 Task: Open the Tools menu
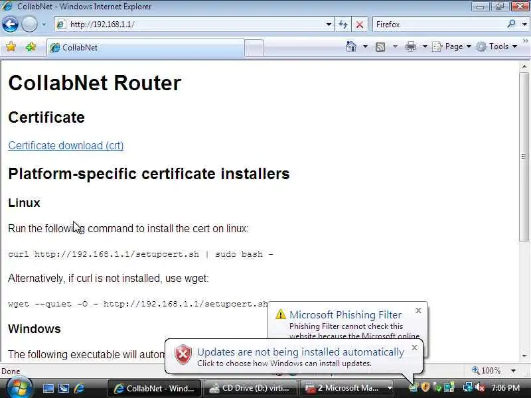coord(496,46)
